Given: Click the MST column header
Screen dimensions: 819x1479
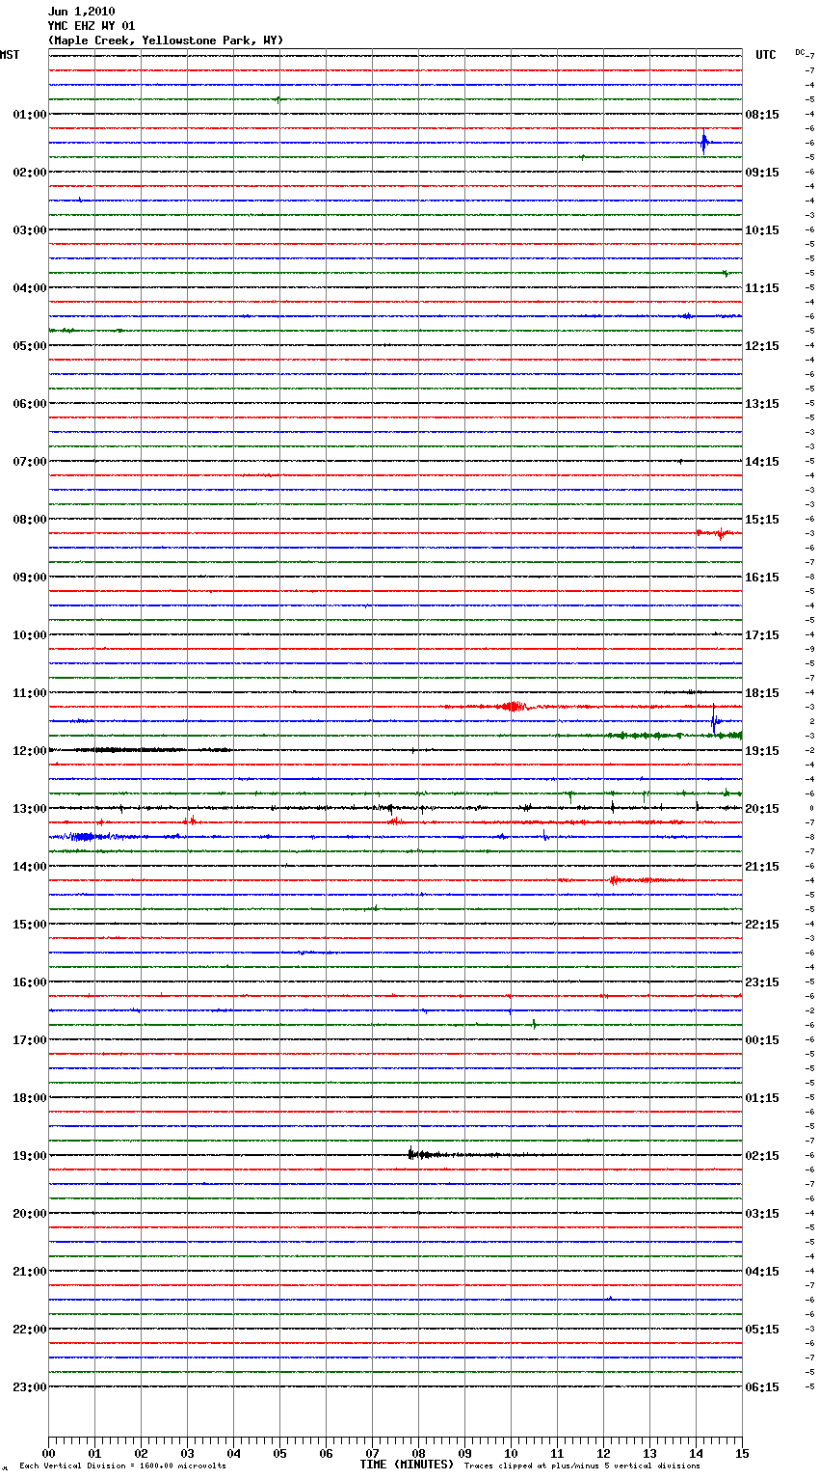Looking at the screenshot, I should click(x=10, y=55).
